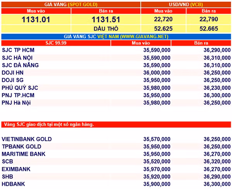Select MARITIME BANK buy price 35,950,000

pyautogui.click(x=157, y=154)
